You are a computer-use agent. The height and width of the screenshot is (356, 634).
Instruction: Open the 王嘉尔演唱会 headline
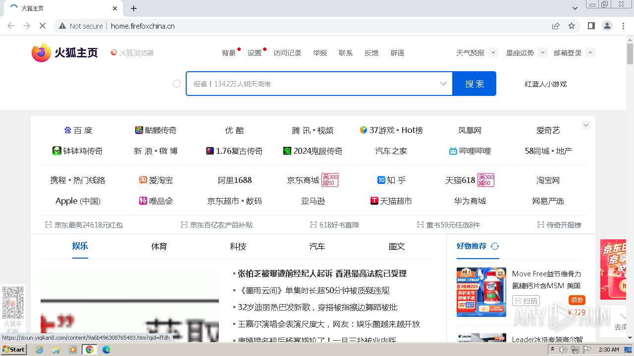329,324
